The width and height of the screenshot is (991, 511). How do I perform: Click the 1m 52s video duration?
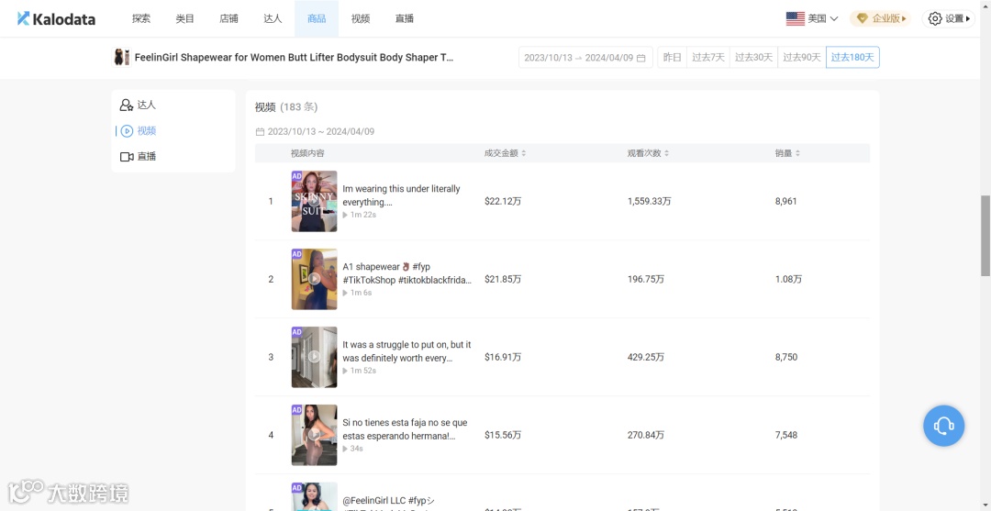click(360, 370)
